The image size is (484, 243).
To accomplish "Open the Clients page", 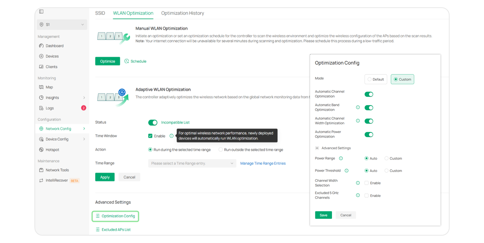I will click(x=51, y=67).
